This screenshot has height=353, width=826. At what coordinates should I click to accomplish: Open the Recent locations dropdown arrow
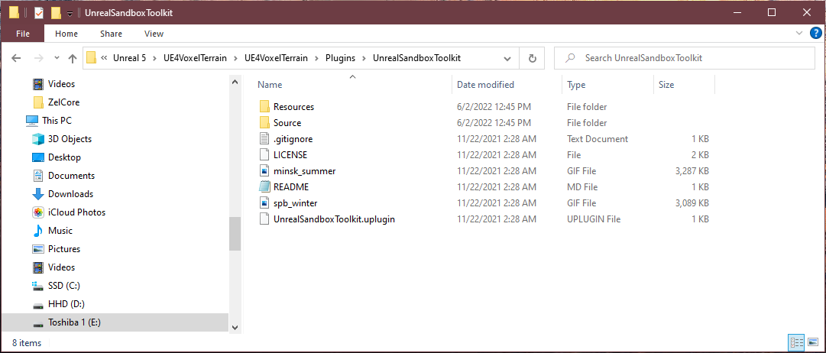coord(56,59)
